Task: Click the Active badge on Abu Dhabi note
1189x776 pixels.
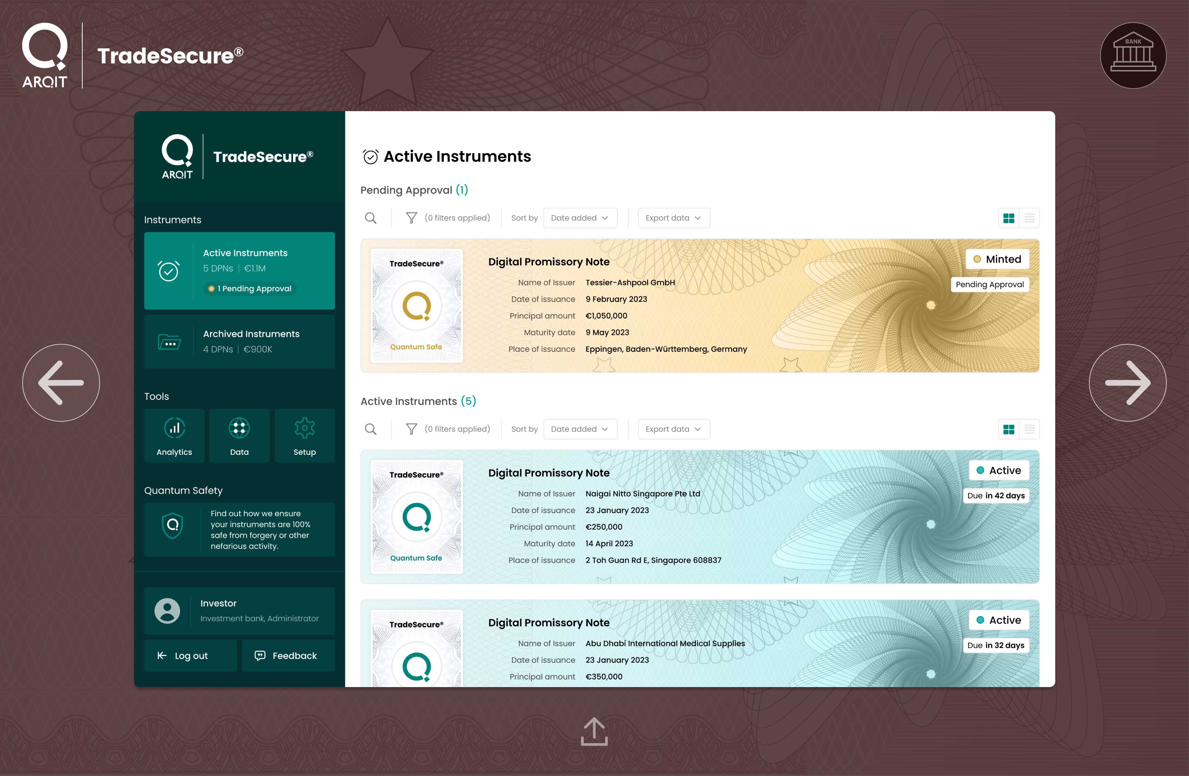Action: coord(999,620)
